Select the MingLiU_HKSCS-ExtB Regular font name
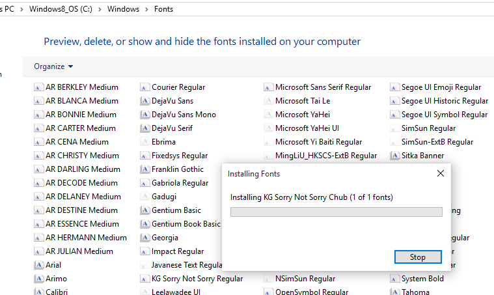This screenshot has width=494, height=295. pos(326,156)
